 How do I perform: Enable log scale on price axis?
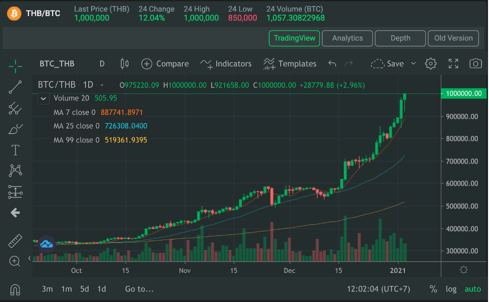(x=451, y=289)
